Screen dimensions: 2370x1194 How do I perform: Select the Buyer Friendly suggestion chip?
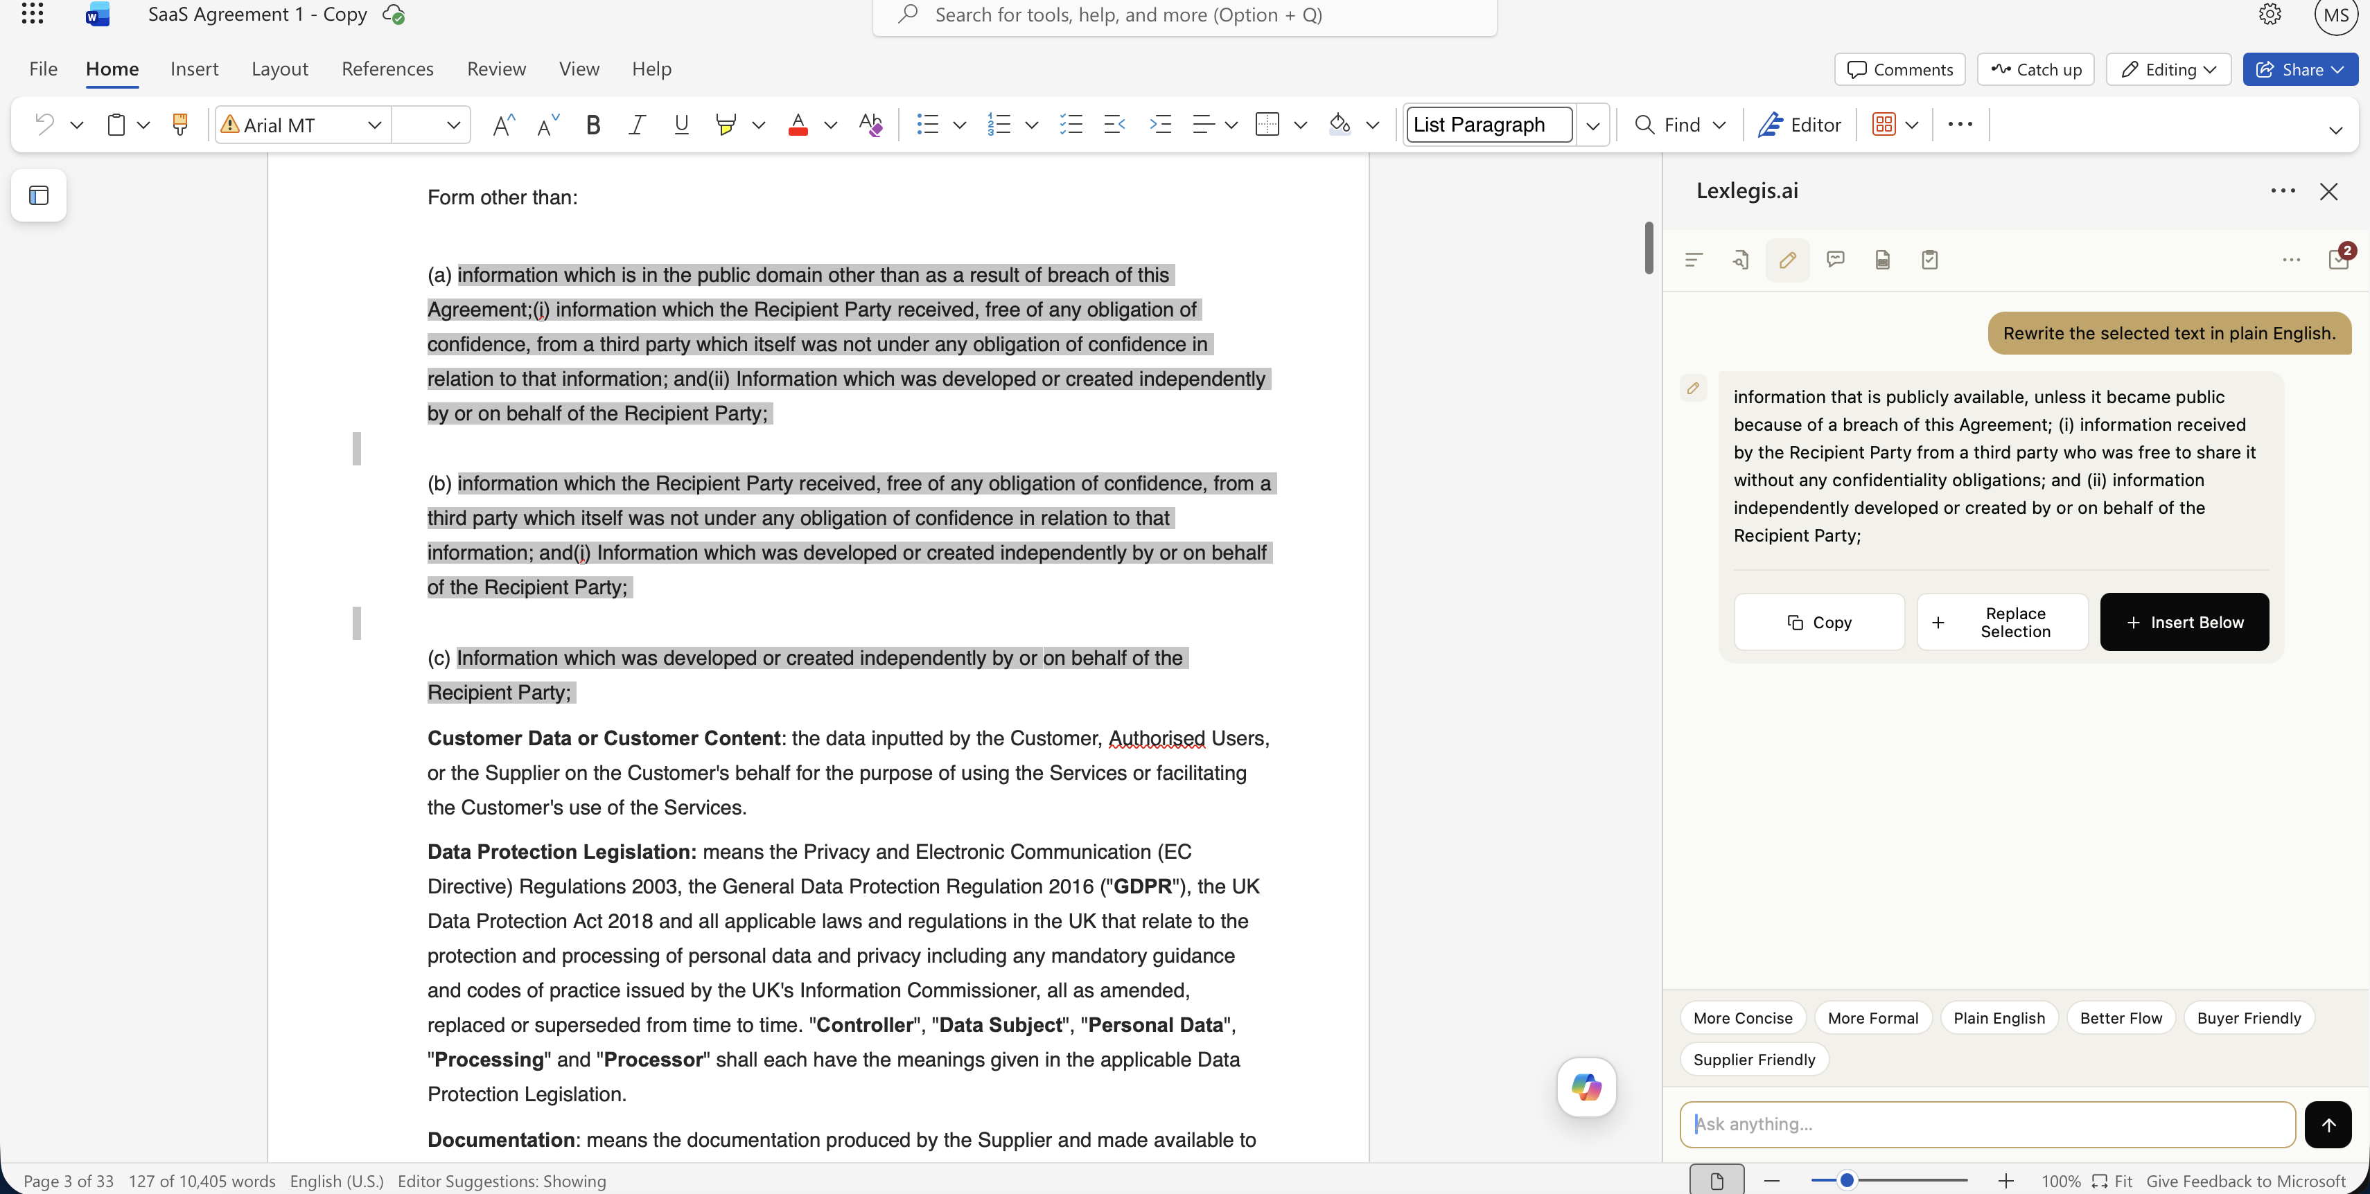point(2249,1017)
